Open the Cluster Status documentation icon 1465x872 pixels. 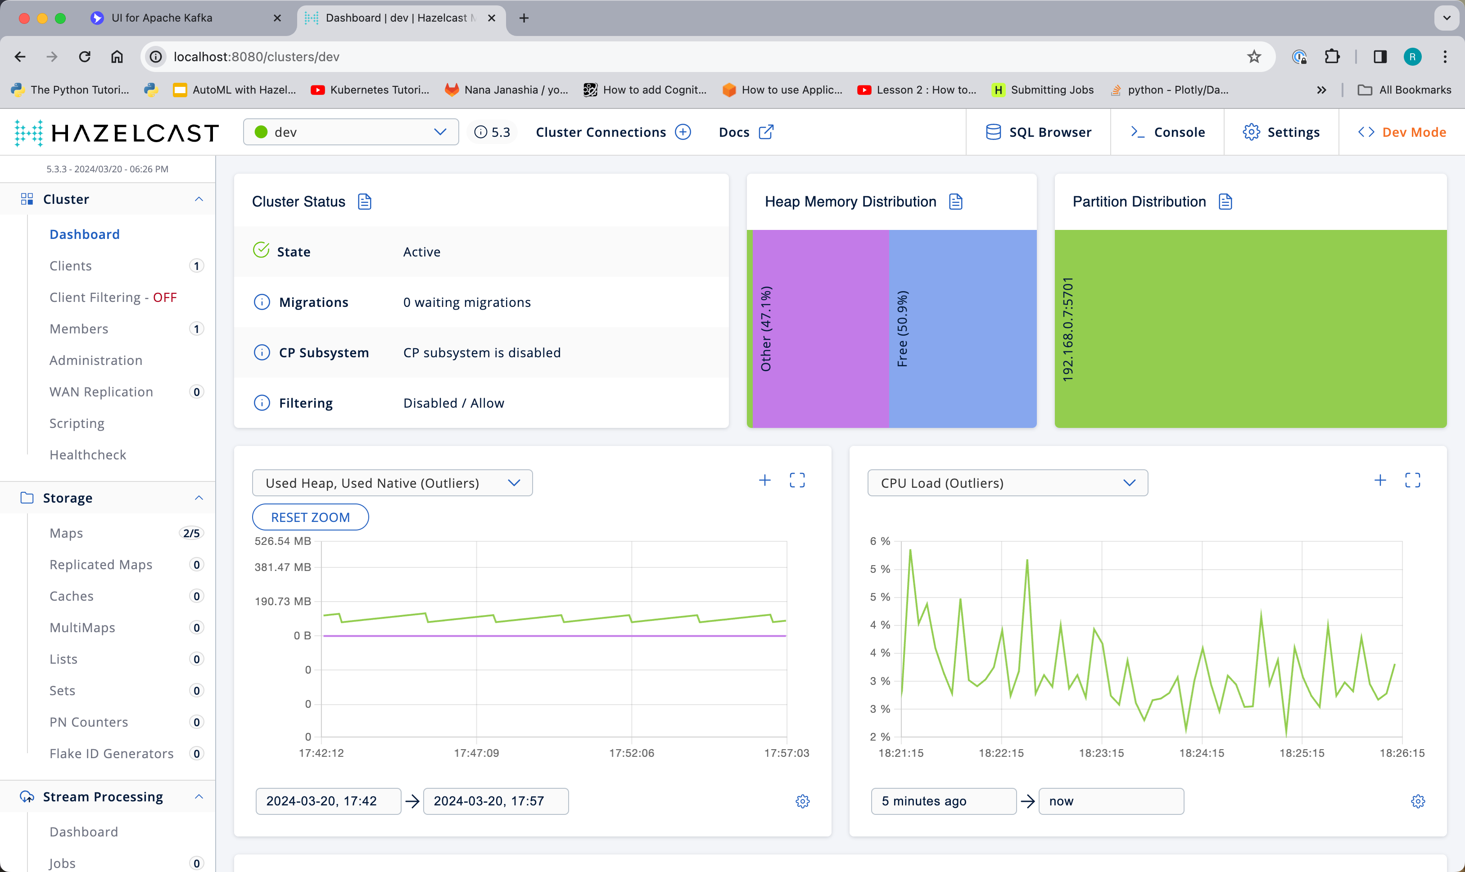pos(365,202)
